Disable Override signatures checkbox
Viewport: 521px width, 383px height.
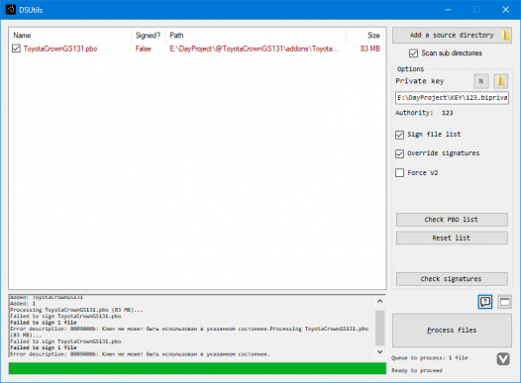399,153
